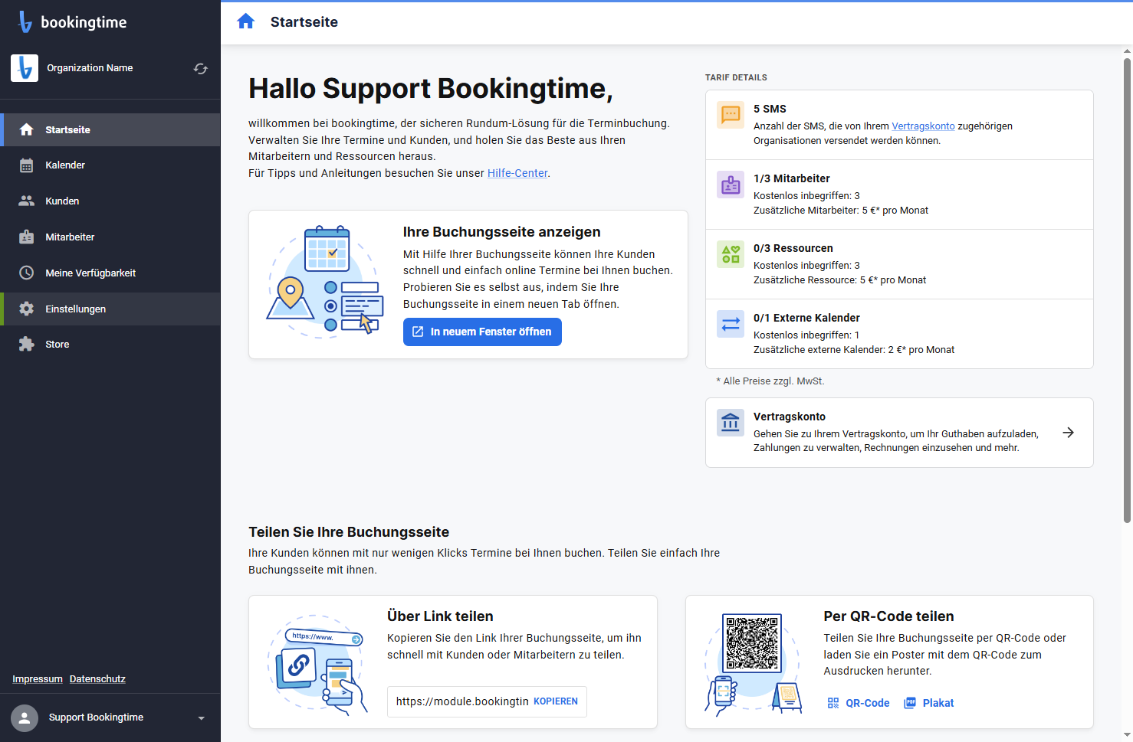Click the vertical page scrollbar
Image resolution: width=1133 pixels, height=742 pixels.
[x=1127, y=291]
